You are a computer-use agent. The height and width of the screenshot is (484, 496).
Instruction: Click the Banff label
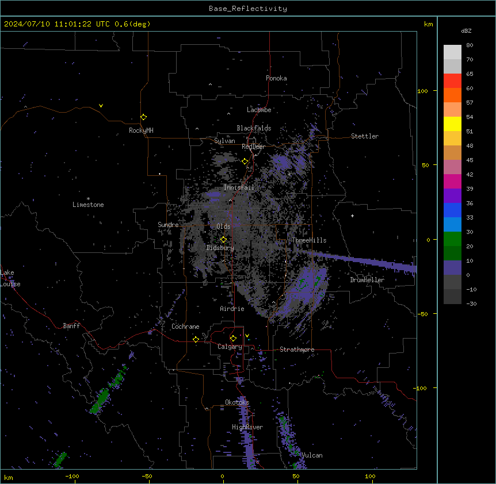pyautogui.click(x=71, y=326)
